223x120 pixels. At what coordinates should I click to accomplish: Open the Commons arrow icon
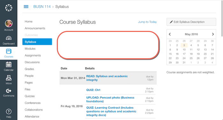coord(9,91)
